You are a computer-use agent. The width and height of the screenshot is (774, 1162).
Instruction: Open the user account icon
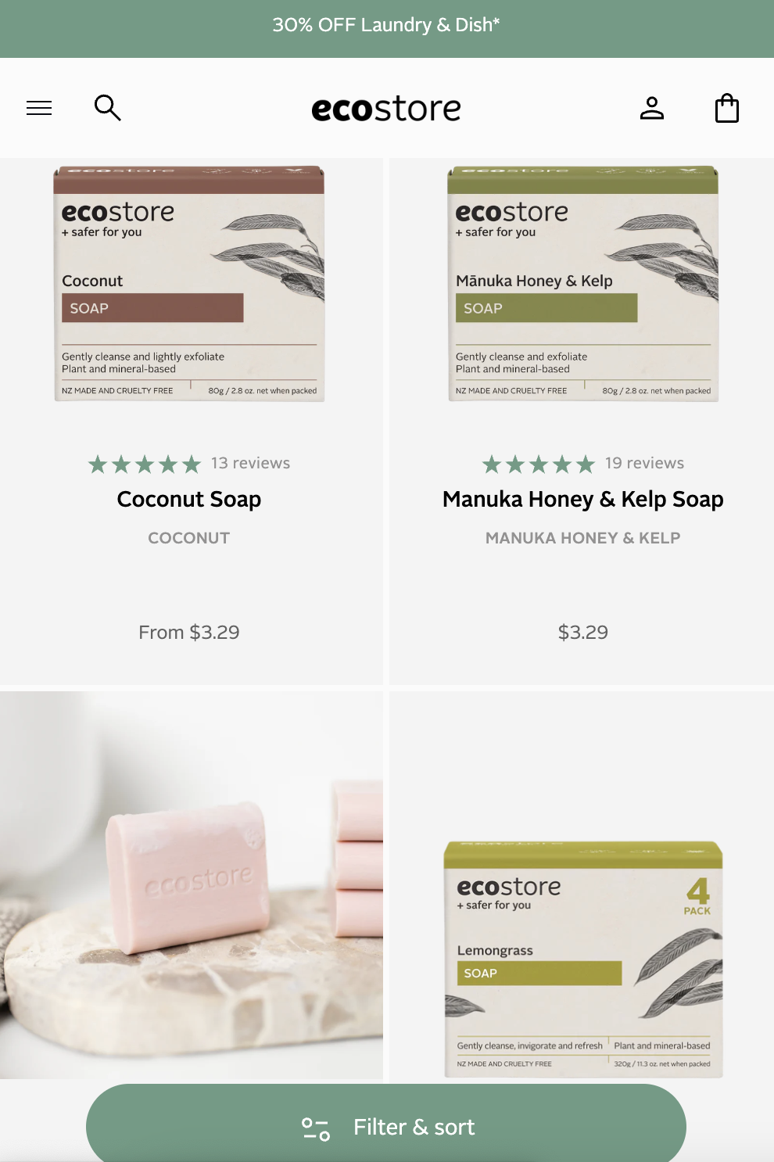coord(652,108)
